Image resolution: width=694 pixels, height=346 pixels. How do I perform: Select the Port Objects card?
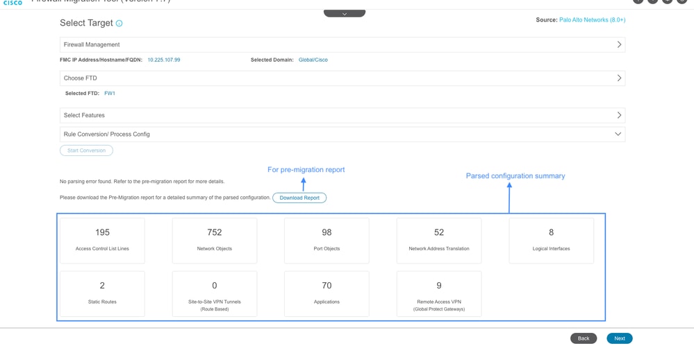pos(327,241)
